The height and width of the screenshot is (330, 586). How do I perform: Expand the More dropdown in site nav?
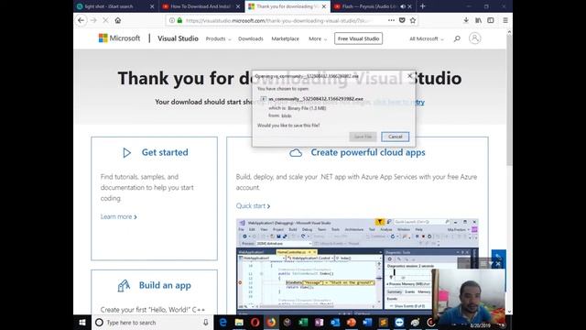click(x=318, y=38)
